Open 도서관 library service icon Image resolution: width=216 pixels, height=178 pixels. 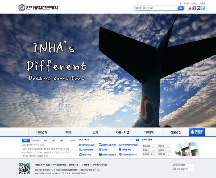point(103,150)
